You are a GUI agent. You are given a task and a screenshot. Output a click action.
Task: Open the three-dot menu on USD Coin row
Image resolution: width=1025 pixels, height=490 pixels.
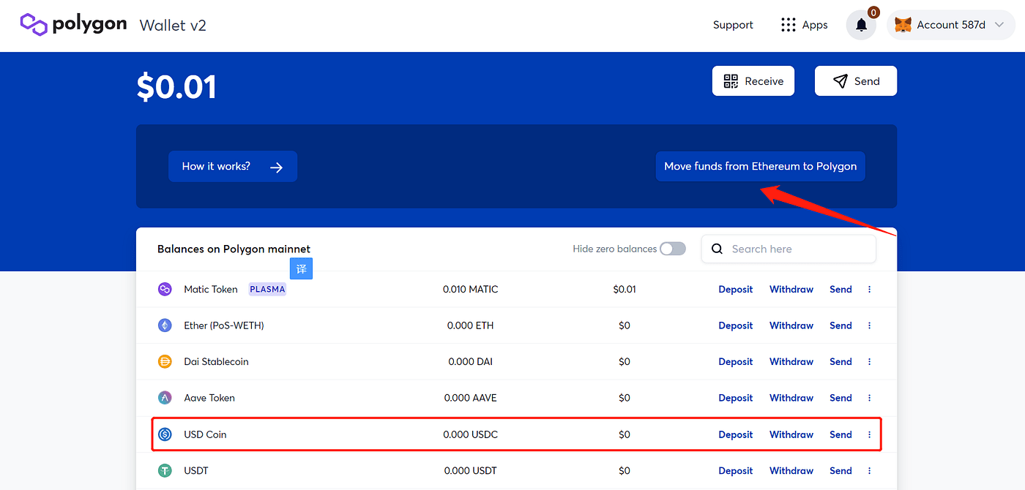pyautogui.click(x=869, y=434)
